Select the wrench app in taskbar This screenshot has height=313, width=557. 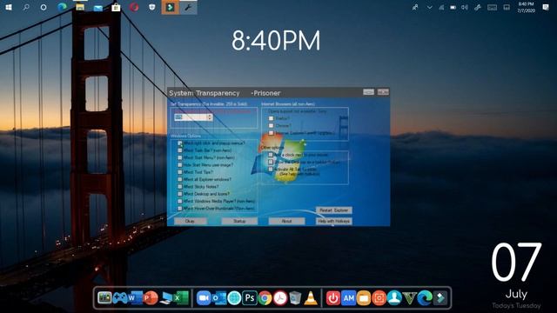tap(188, 7)
